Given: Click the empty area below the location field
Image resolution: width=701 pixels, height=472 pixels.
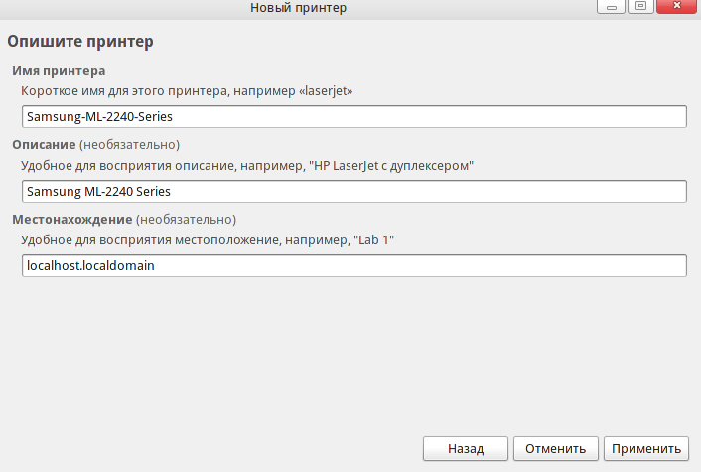Looking at the screenshot, I should [x=350, y=354].
